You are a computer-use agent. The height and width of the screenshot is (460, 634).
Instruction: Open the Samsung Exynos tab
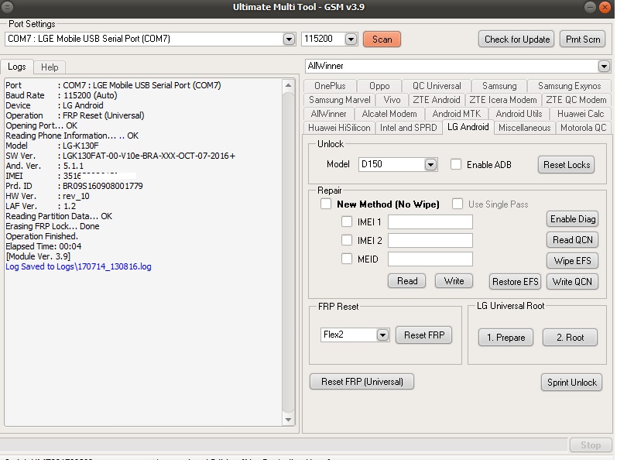click(x=569, y=86)
